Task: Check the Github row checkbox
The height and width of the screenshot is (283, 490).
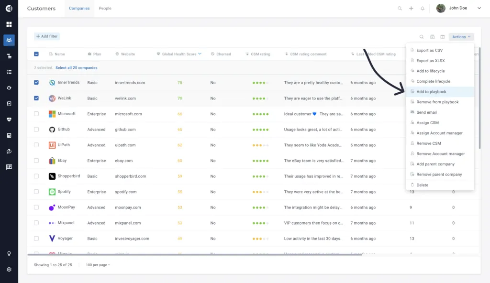Action: tap(36, 130)
